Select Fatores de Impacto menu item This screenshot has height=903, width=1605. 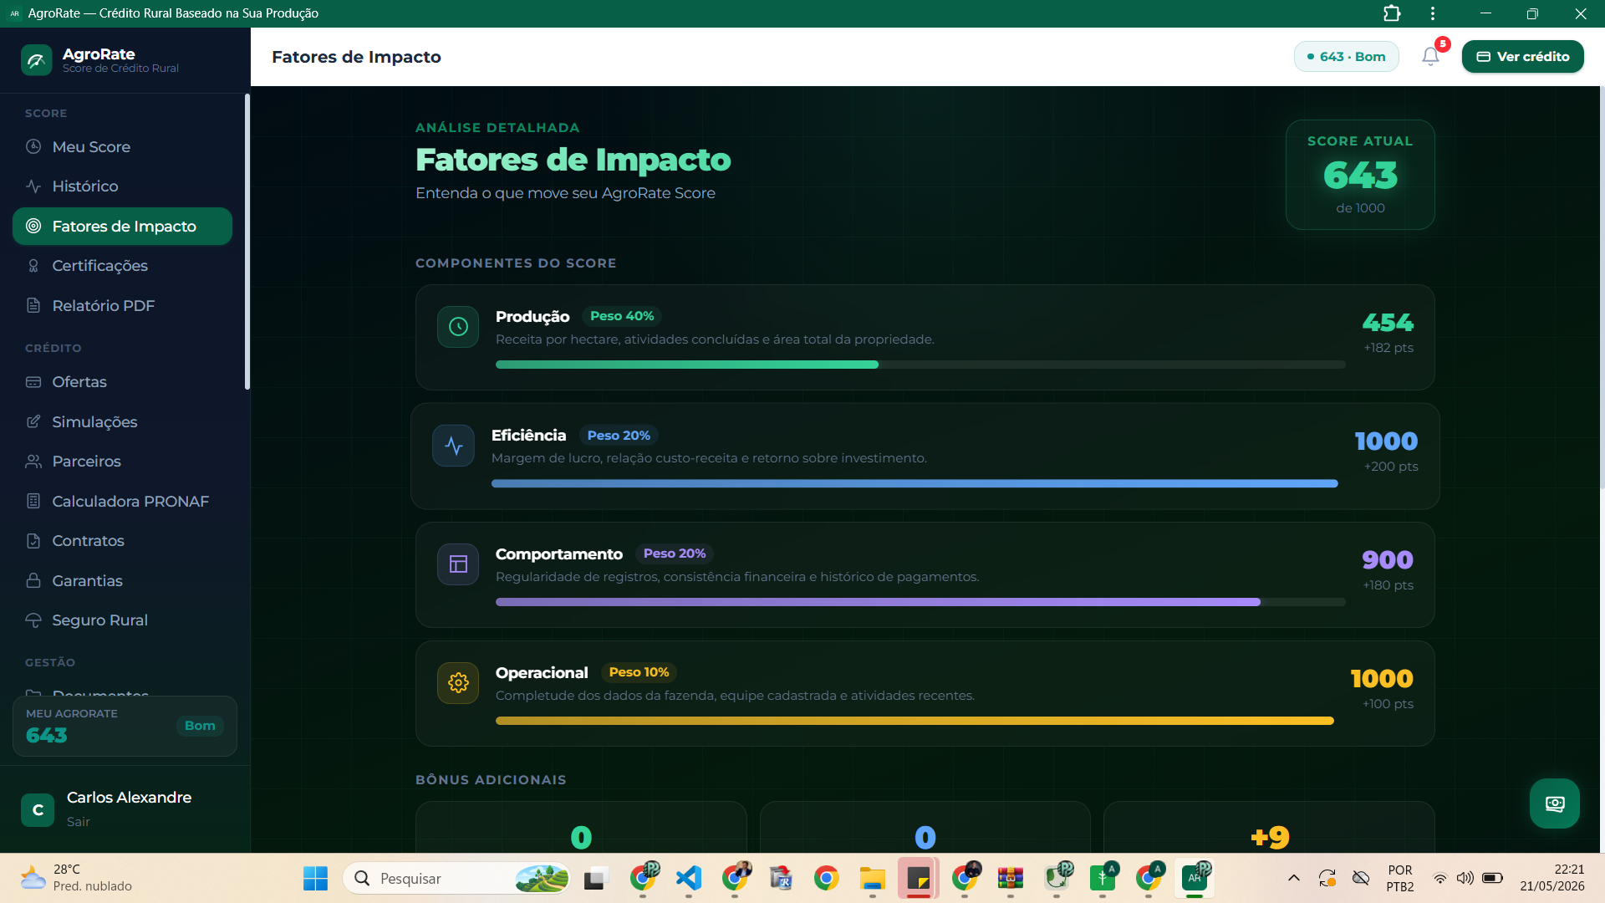click(122, 227)
